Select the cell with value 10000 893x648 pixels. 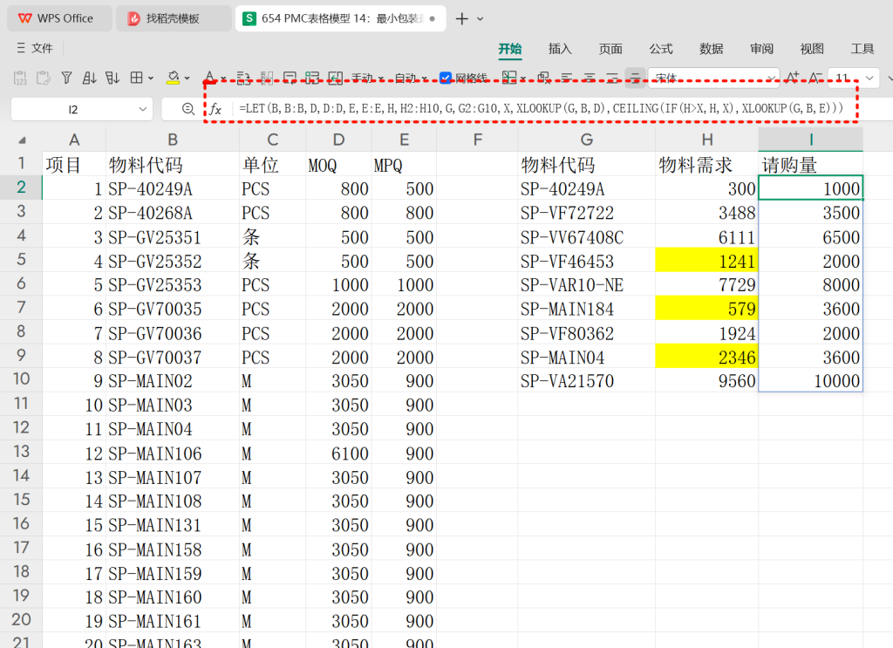(810, 380)
